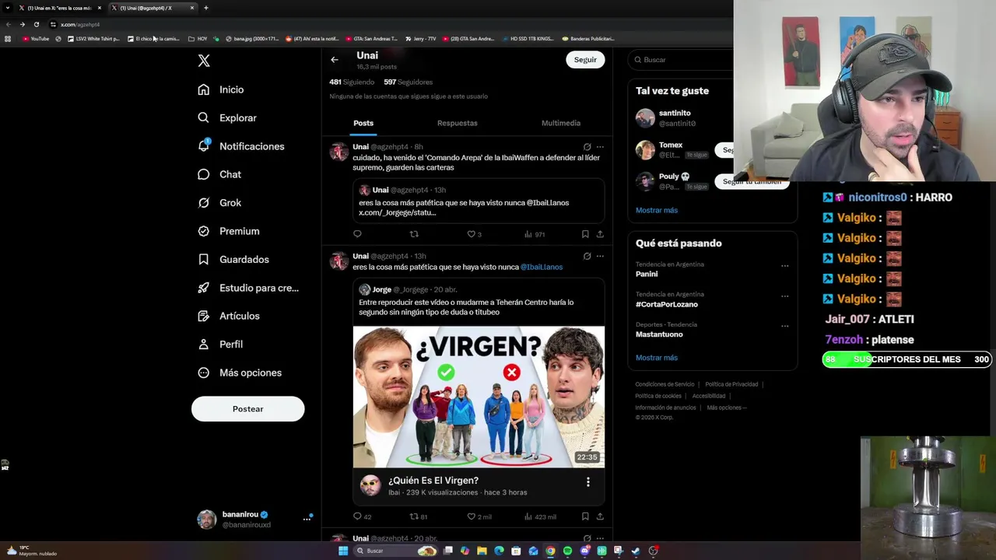Share the post with 423 mil views
Screen dimensions: 996x560
coord(600,516)
